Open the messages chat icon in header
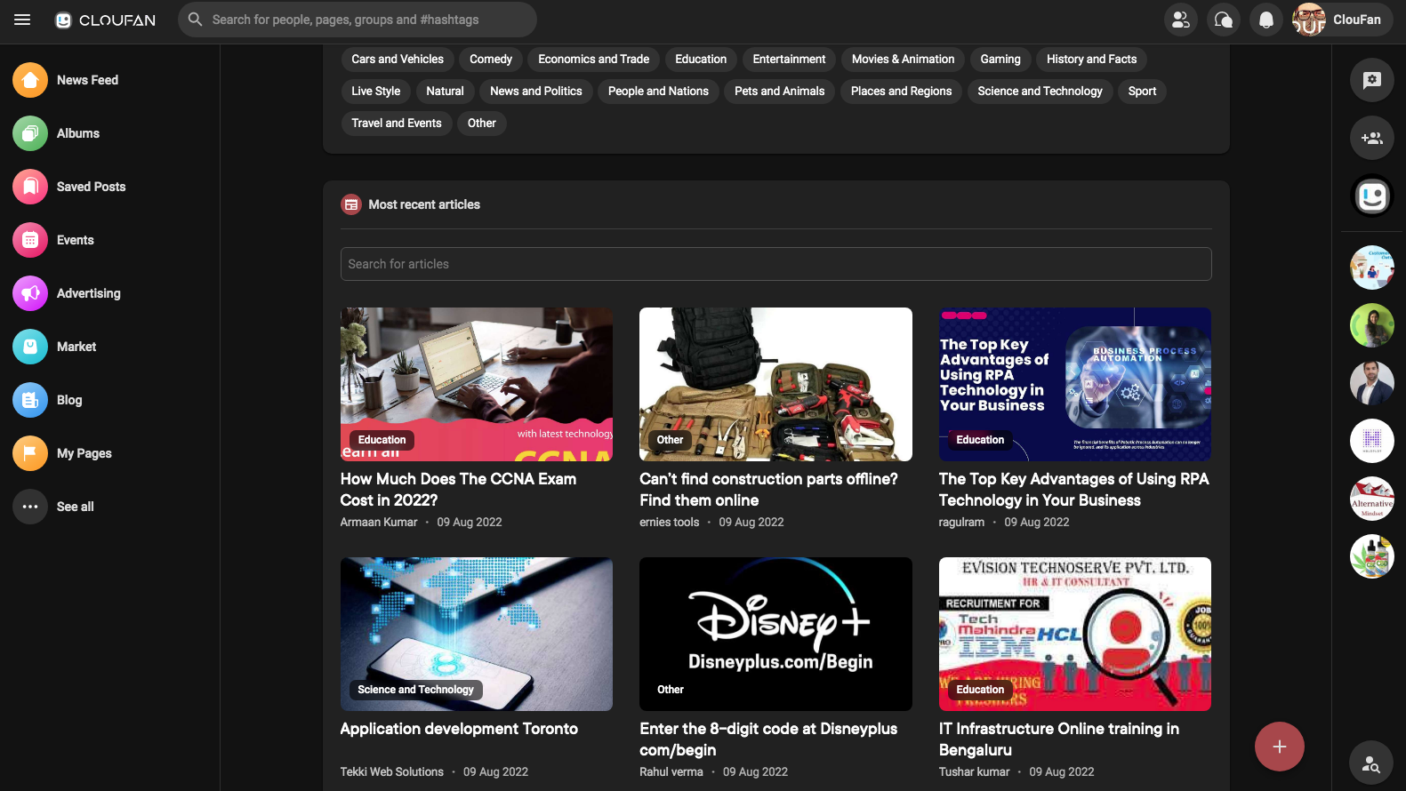The width and height of the screenshot is (1406, 791). click(x=1224, y=20)
